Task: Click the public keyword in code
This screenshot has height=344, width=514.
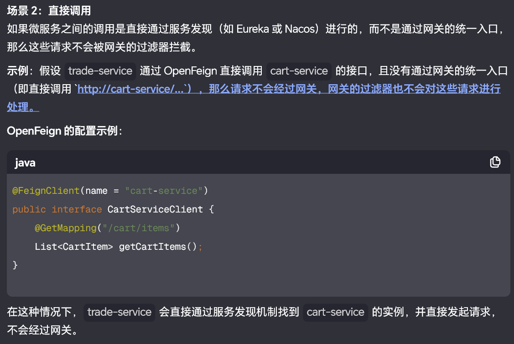Action: pyautogui.click(x=29, y=209)
